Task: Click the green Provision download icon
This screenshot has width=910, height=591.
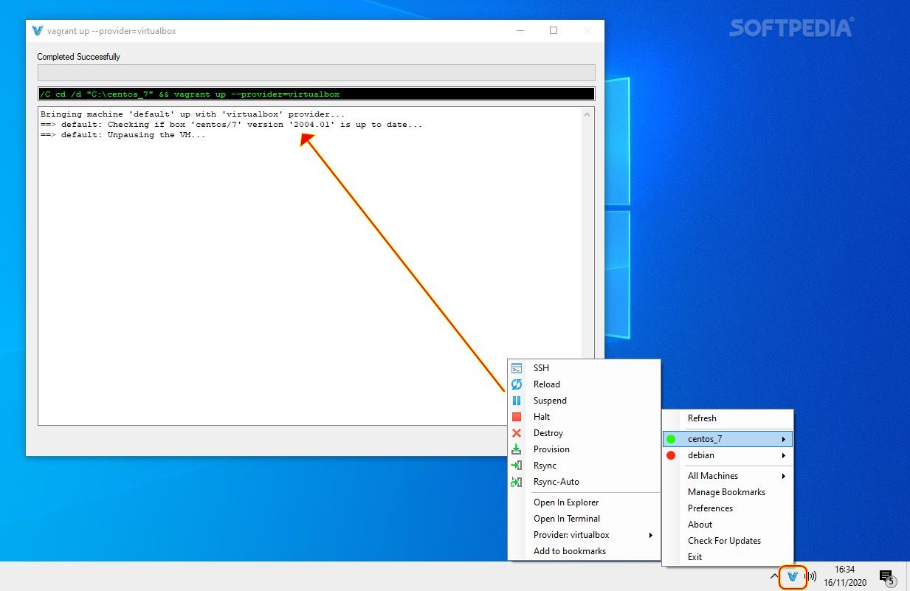Action: click(517, 449)
